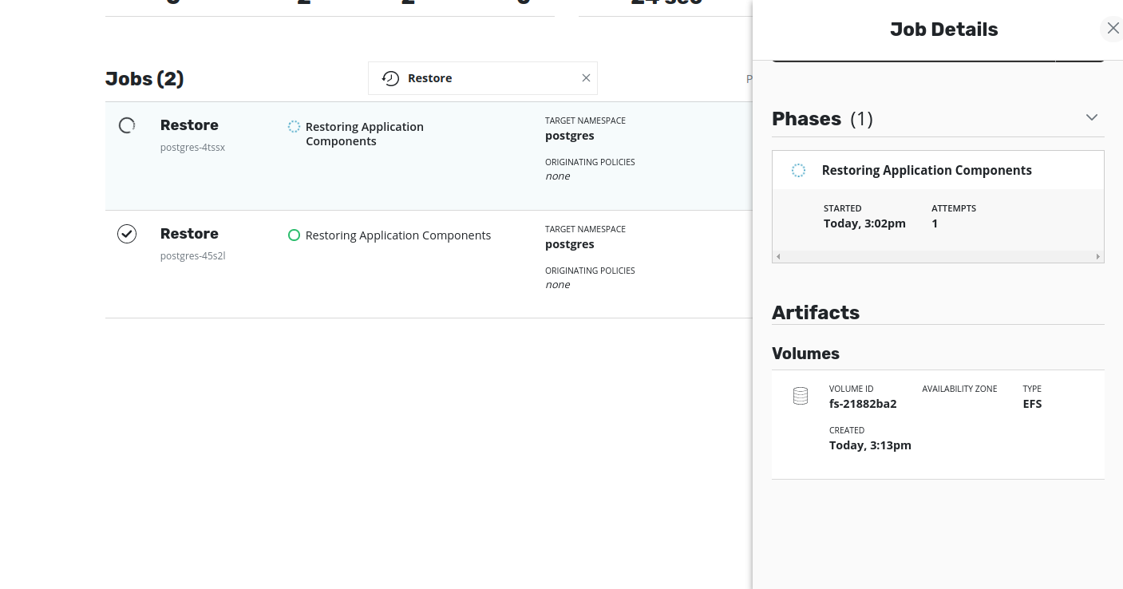The image size is (1123, 589).
Task: Click the green completed-status circle in the second job row
Action: tap(294, 235)
